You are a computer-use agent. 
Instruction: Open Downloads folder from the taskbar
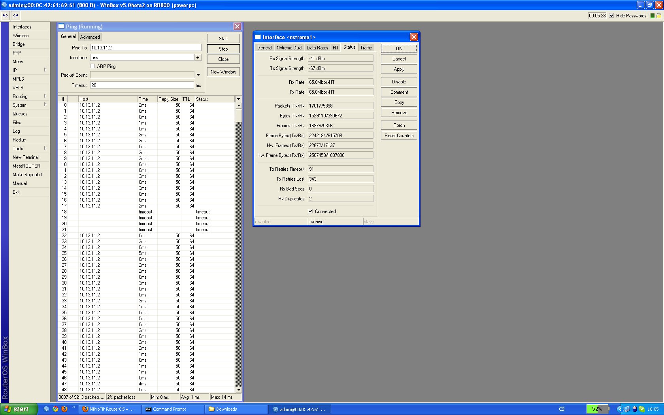[236, 409]
